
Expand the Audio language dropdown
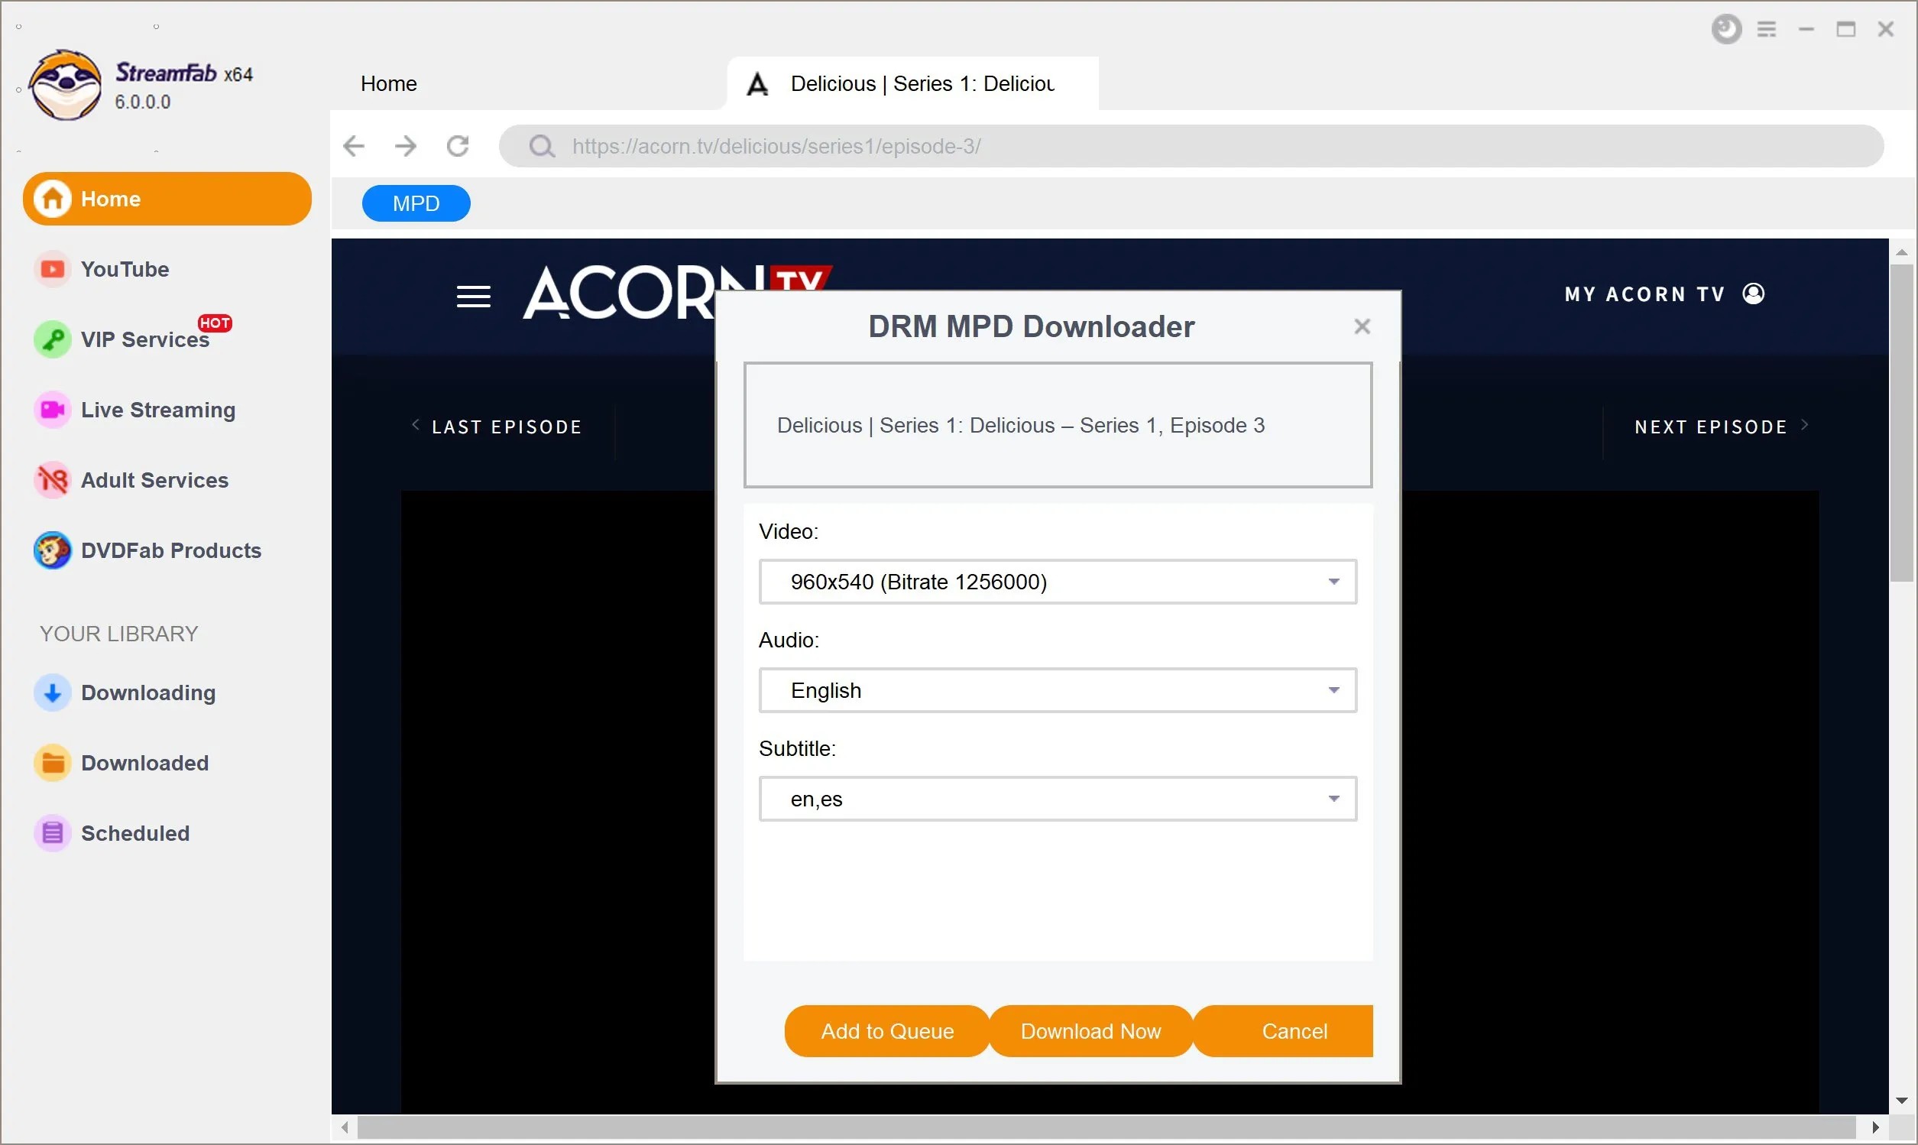[1333, 689]
